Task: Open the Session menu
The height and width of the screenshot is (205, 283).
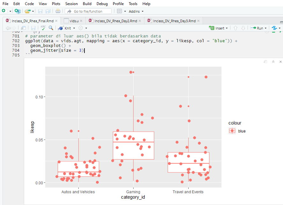Action: (71, 4)
